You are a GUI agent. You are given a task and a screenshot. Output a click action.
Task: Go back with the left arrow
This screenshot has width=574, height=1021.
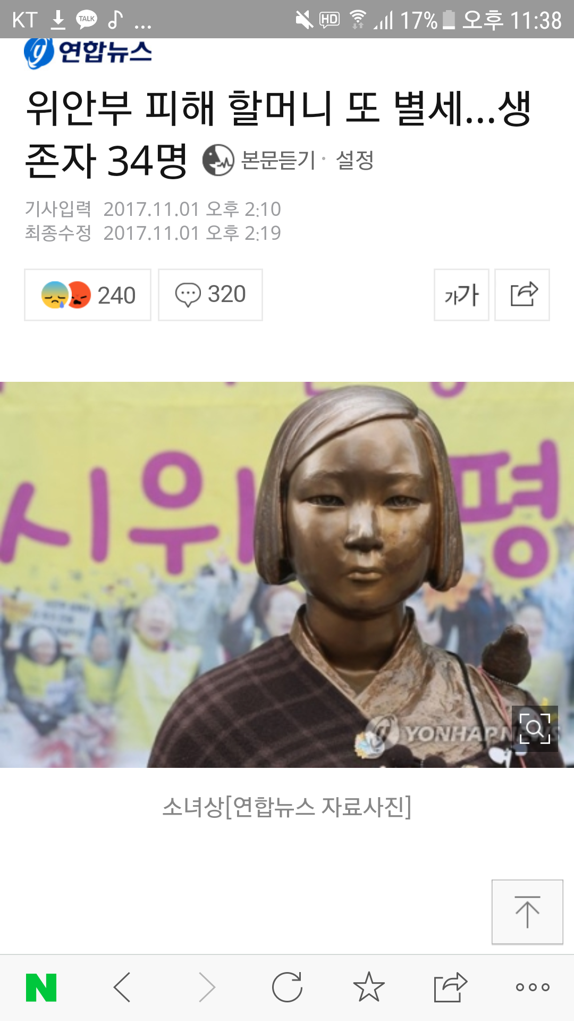pos(122,987)
